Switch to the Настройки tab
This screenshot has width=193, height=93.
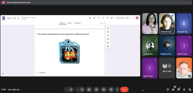pos(77,23)
